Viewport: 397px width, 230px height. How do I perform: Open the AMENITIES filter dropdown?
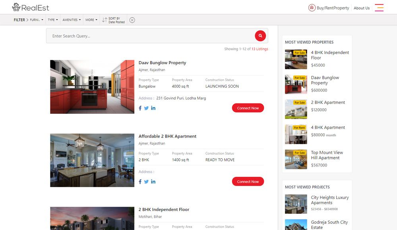72,20
